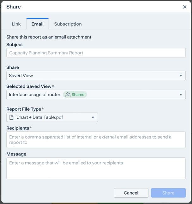192x204 pixels.
Task: Select the Email tab
Action: pos(37,24)
